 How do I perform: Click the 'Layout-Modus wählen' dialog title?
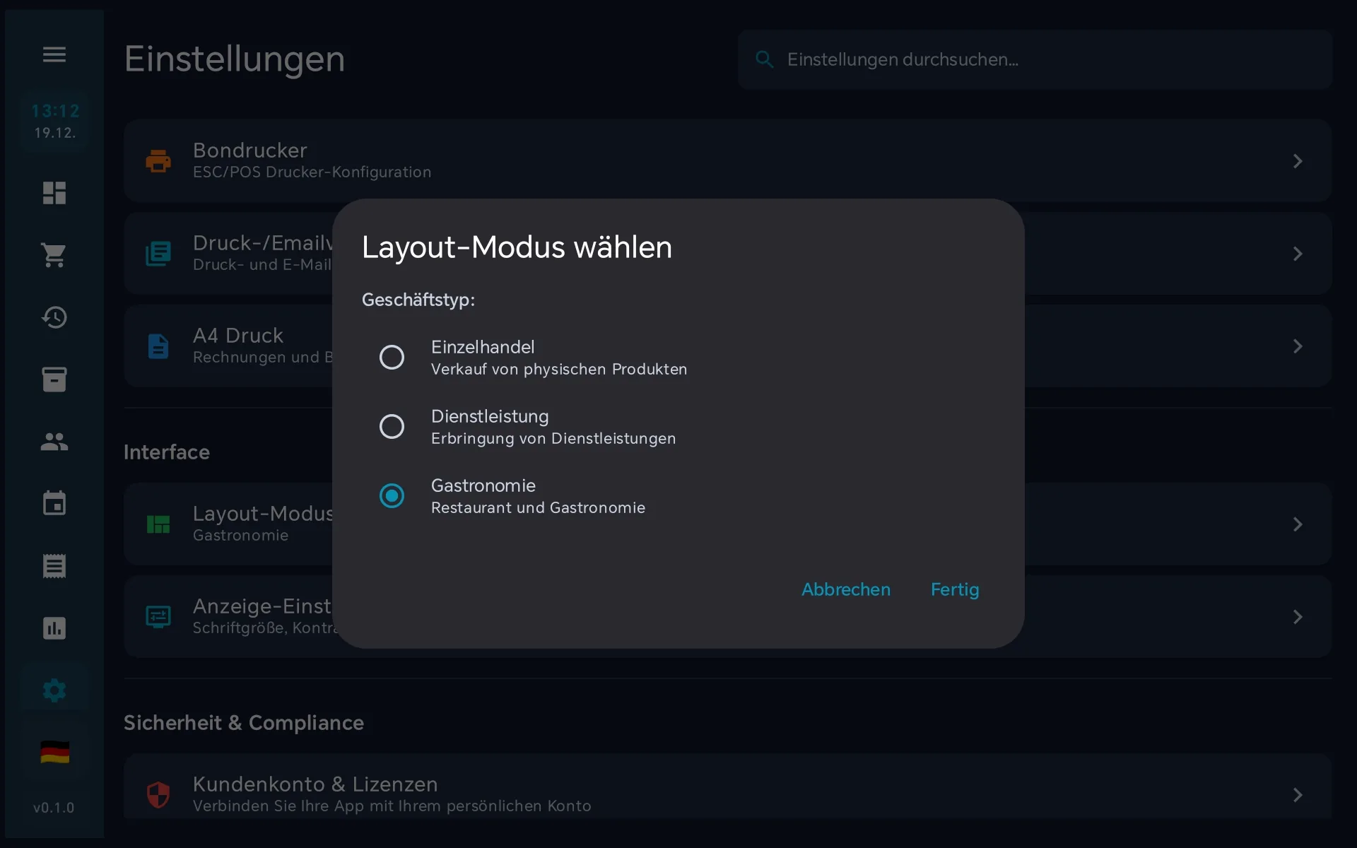(x=517, y=247)
